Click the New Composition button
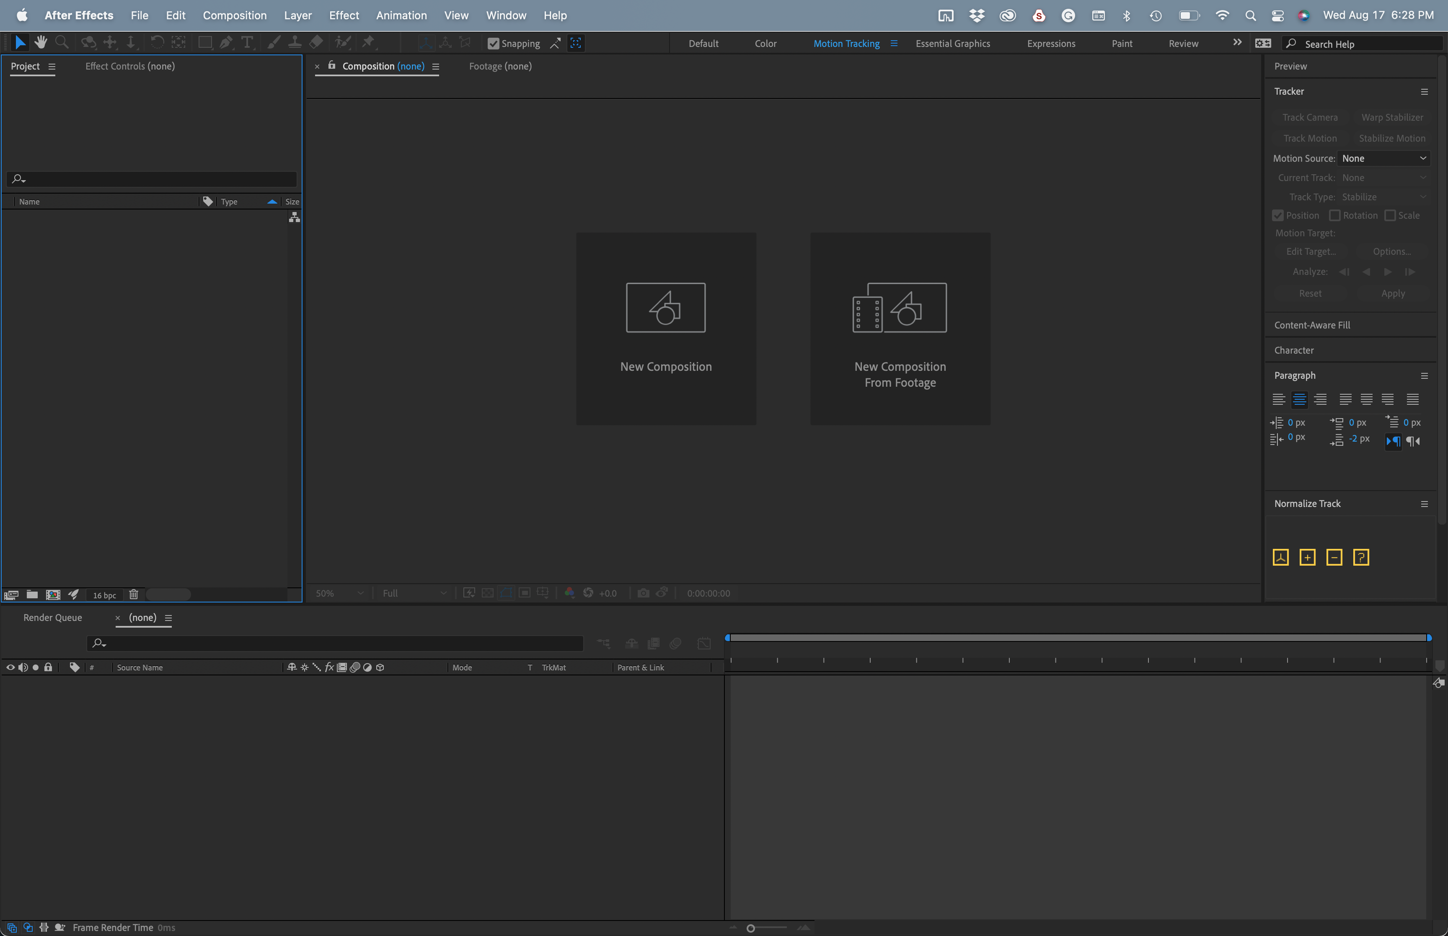This screenshot has width=1448, height=936. (665, 328)
